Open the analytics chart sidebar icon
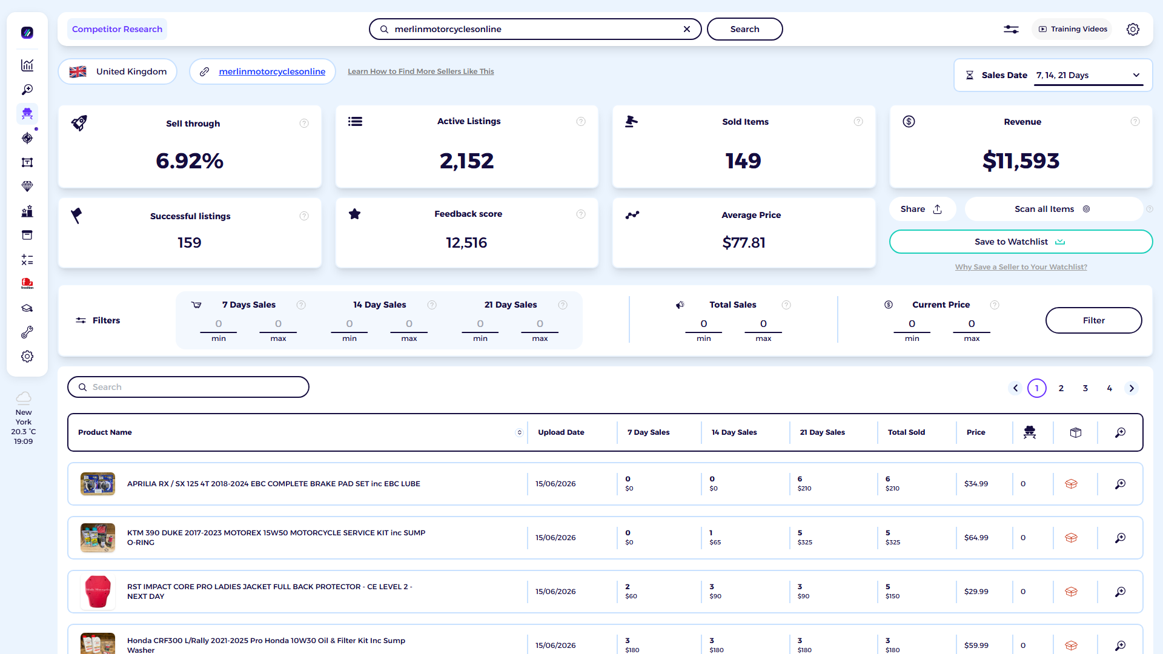Screen dimensions: 1163x654 click(27, 65)
